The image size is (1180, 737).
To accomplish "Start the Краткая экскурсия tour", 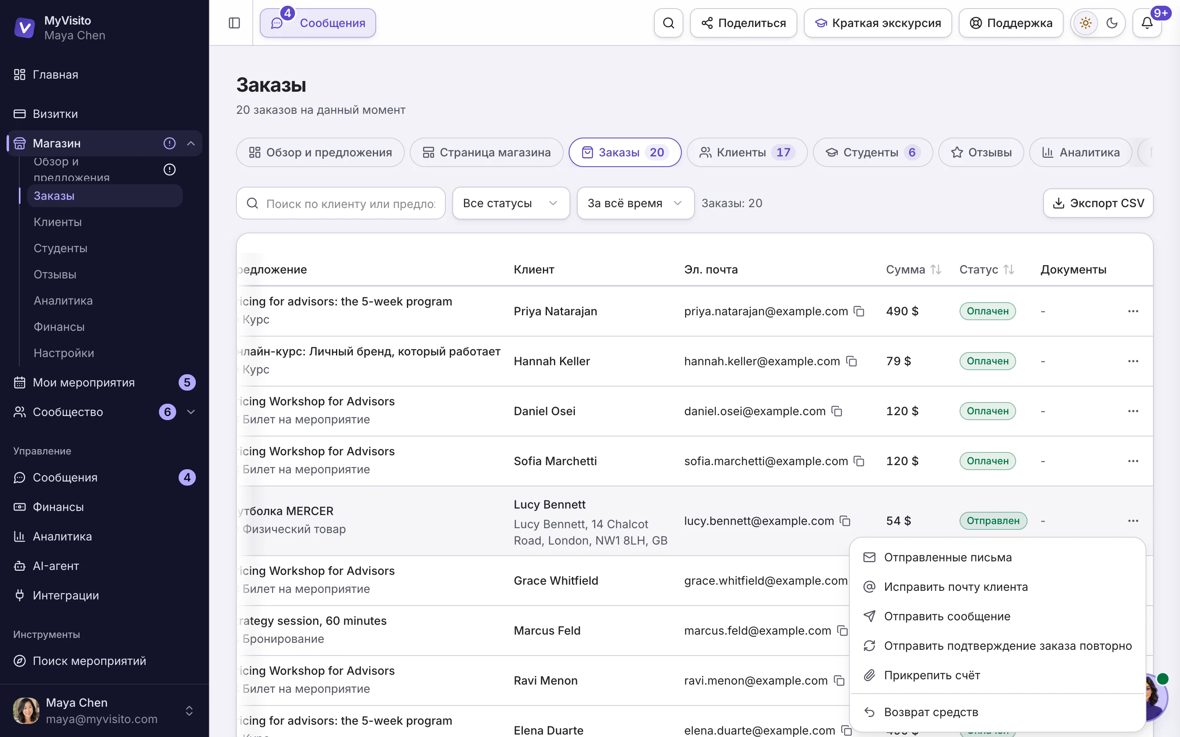I will coord(878,23).
